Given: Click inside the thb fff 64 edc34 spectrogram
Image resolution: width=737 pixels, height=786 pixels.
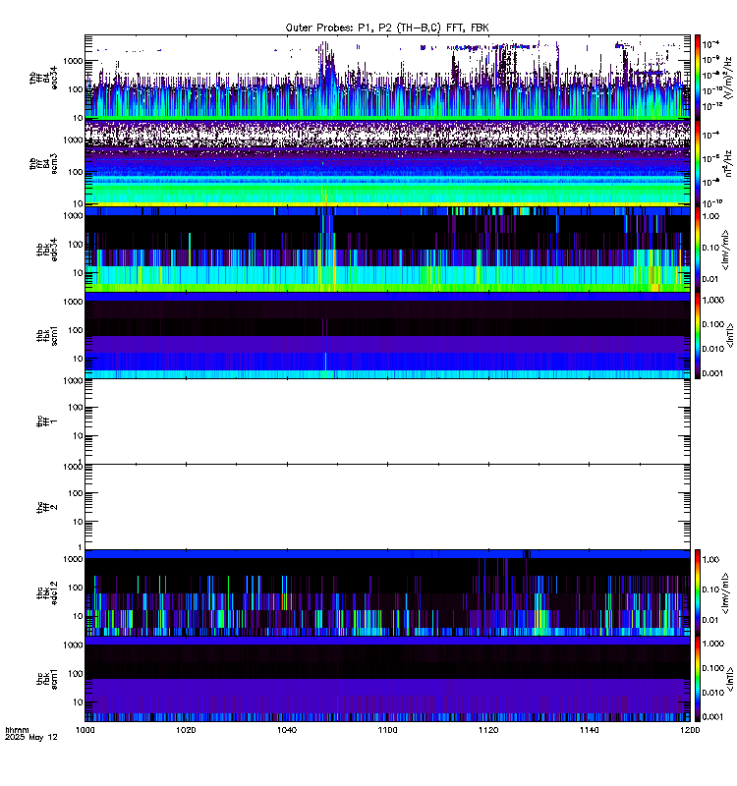Looking at the screenshot, I should click(x=387, y=78).
